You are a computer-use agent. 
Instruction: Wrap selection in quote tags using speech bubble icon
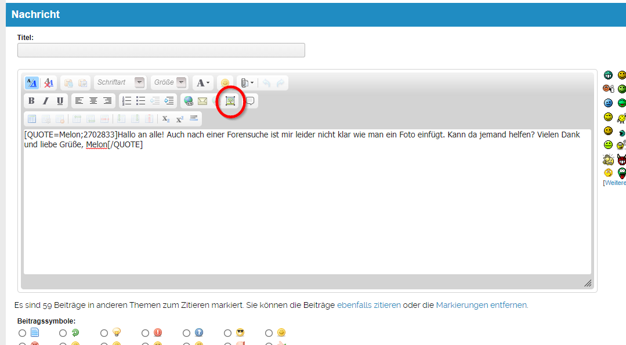pos(250,101)
